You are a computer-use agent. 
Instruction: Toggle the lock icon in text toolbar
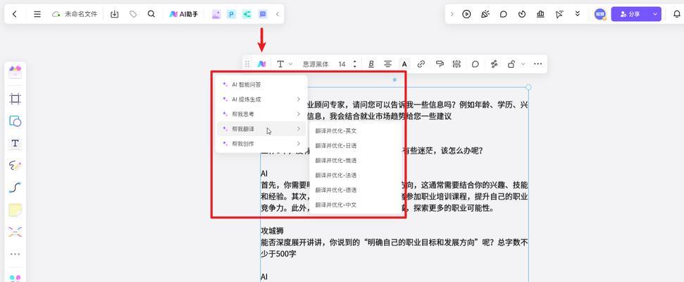click(512, 64)
